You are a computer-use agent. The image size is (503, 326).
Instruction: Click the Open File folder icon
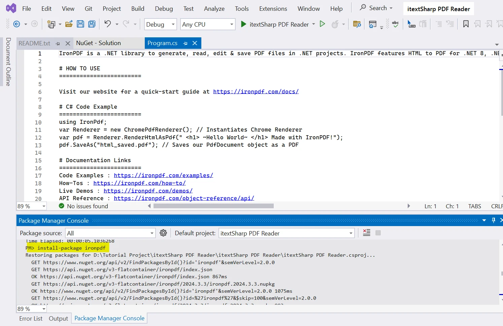click(x=69, y=24)
